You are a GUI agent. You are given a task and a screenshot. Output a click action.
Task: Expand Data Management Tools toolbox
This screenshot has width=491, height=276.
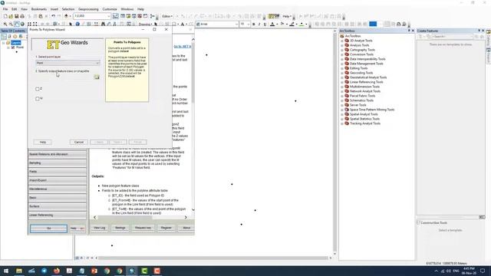pyautogui.click(x=342, y=64)
